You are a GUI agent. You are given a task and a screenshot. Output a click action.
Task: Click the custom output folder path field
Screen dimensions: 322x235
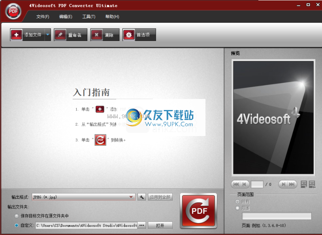click(87, 226)
